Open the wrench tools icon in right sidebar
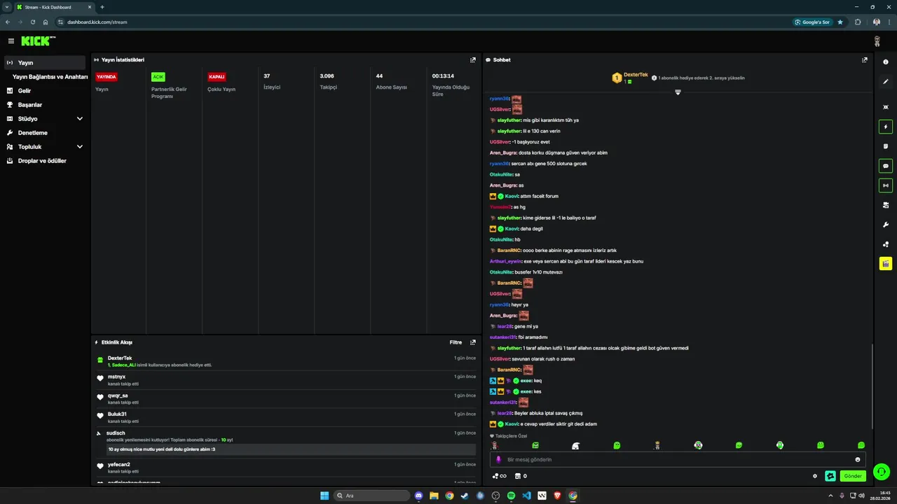This screenshot has height=504, width=897. pyautogui.click(x=886, y=225)
